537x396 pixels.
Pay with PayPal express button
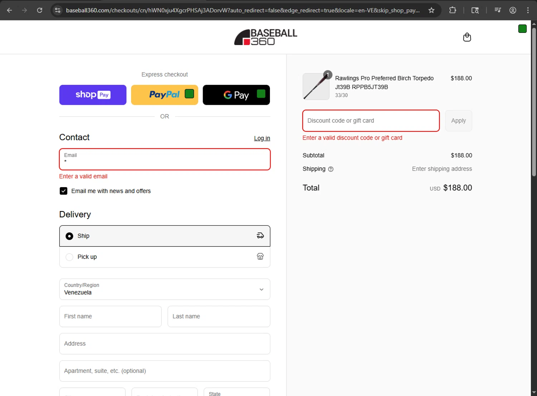coord(165,95)
